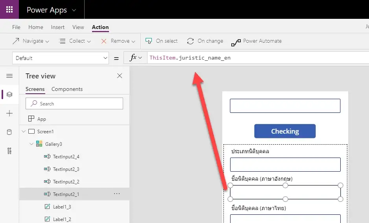Click the search magnifier icon in Tree view
Image resolution: width=369 pixels, height=223 pixels.
34,103
